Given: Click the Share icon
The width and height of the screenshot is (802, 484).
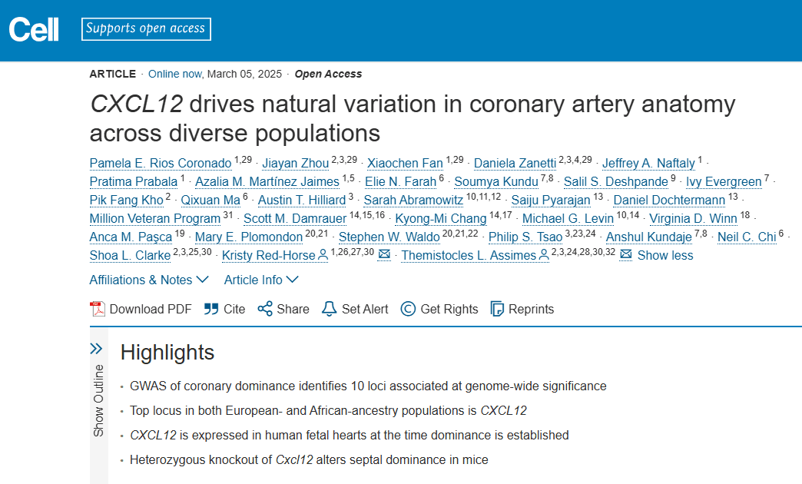Looking at the screenshot, I should point(265,309).
